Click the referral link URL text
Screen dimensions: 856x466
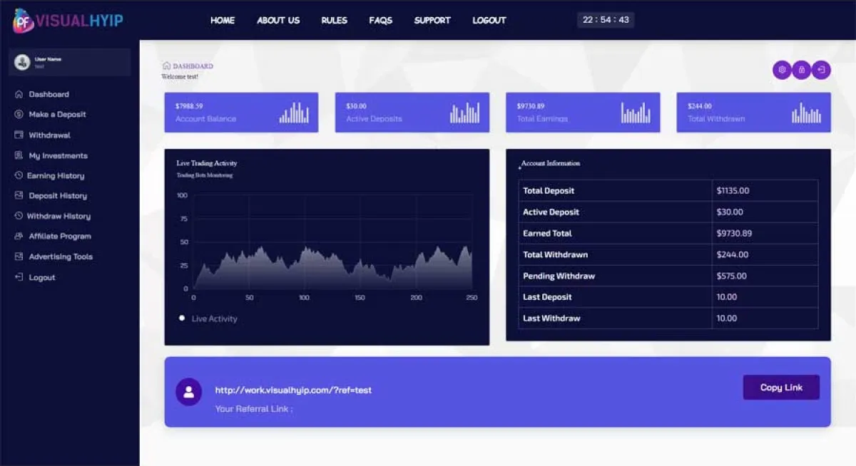pos(293,390)
